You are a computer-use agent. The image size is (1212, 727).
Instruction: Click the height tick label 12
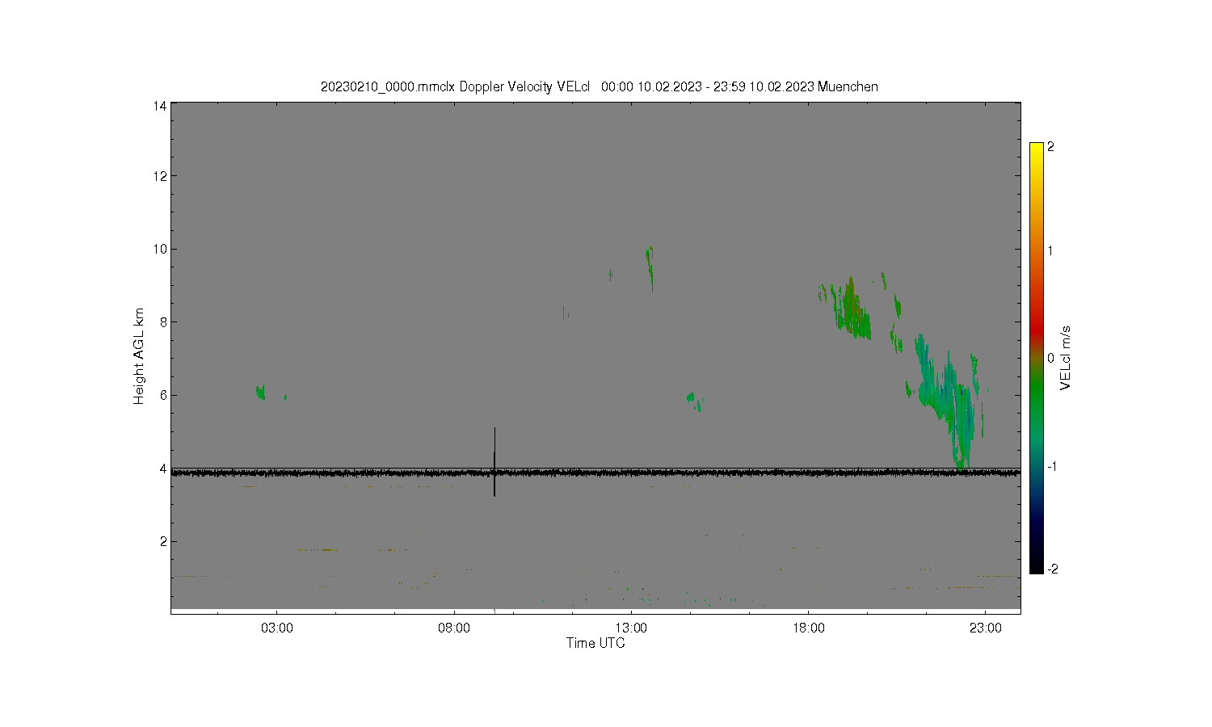coord(160,176)
